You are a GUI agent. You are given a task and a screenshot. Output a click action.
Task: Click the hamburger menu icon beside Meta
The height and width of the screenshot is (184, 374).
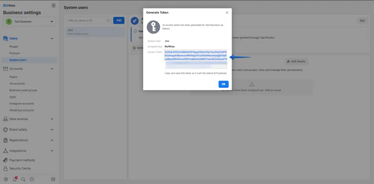coord(53,5)
